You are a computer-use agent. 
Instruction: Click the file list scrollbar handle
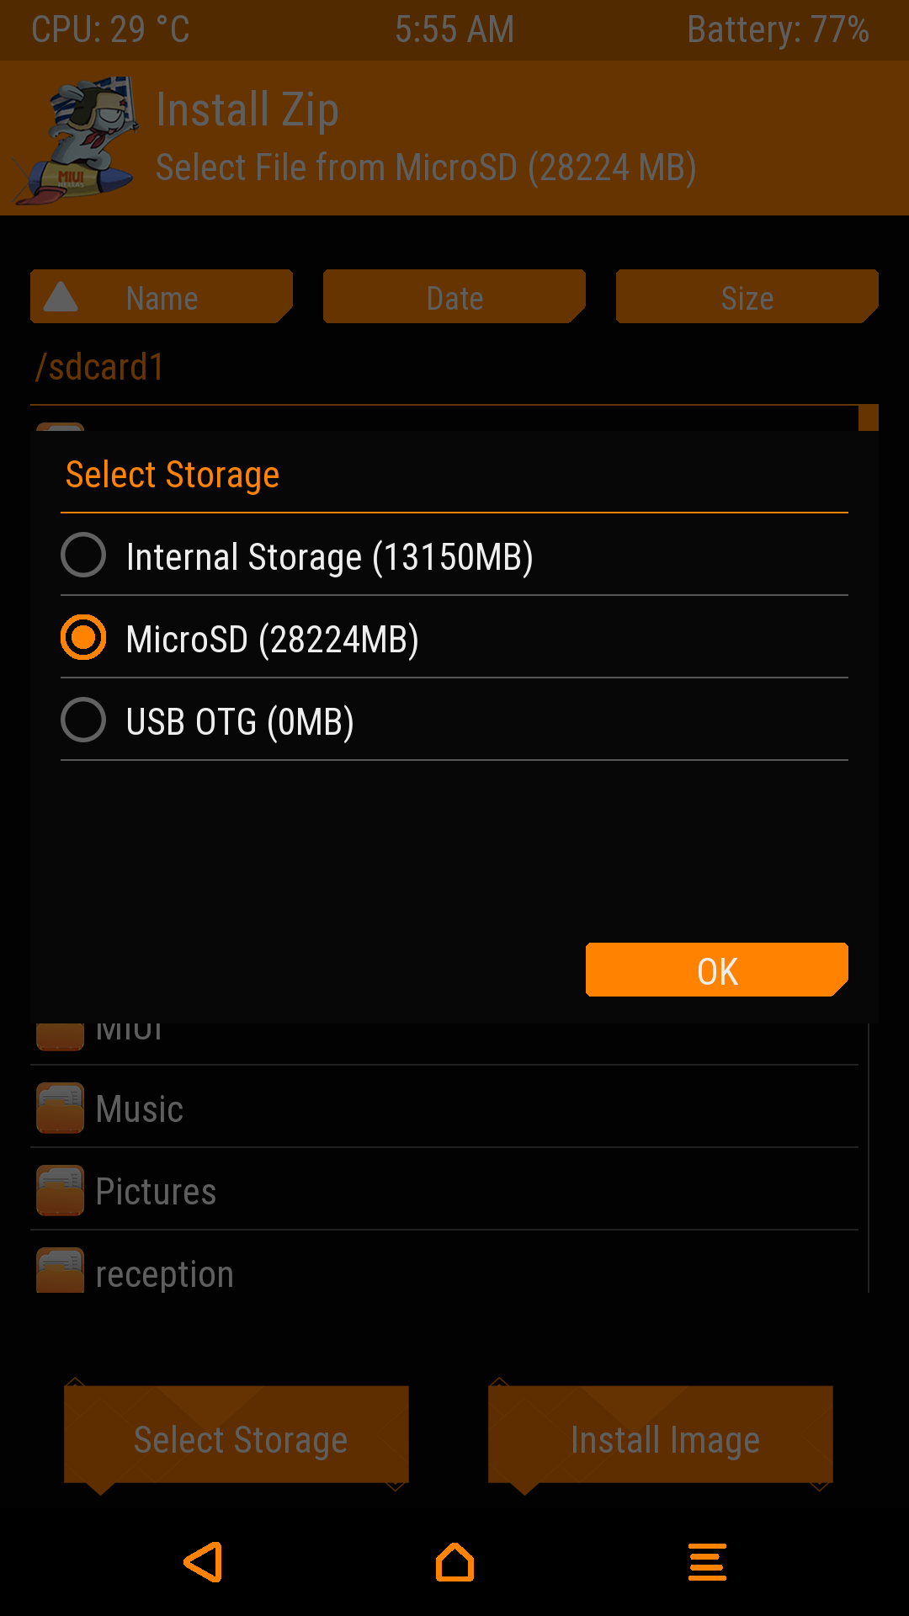[x=868, y=418]
